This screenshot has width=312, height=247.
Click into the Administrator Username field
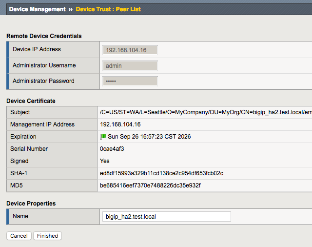[130, 65]
